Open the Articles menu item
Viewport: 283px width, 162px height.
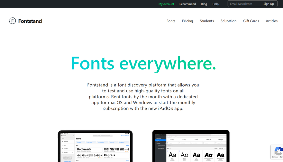pyautogui.click(x=271, y=21)
